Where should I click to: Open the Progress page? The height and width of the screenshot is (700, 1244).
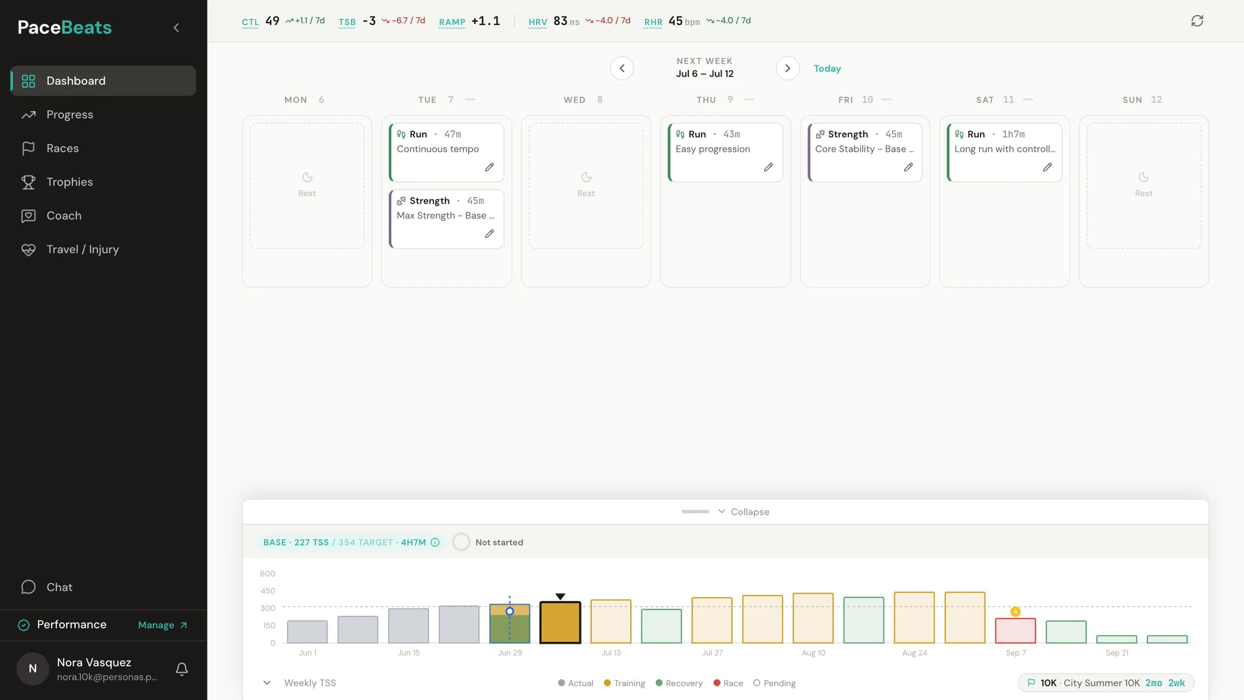click(103, 114)
